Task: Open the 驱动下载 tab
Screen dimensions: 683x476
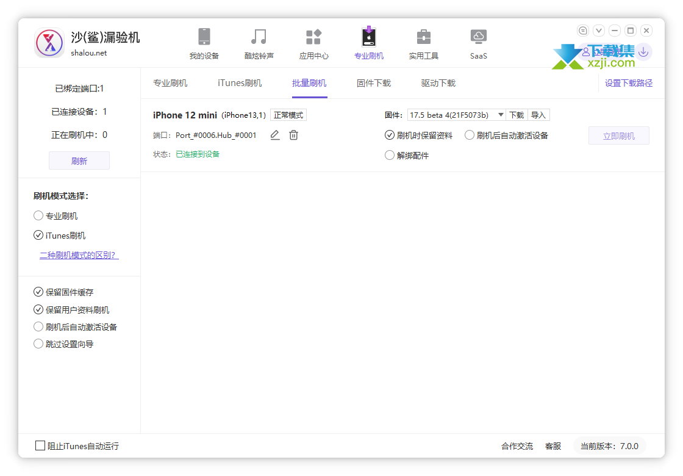Action: point(438,83)
